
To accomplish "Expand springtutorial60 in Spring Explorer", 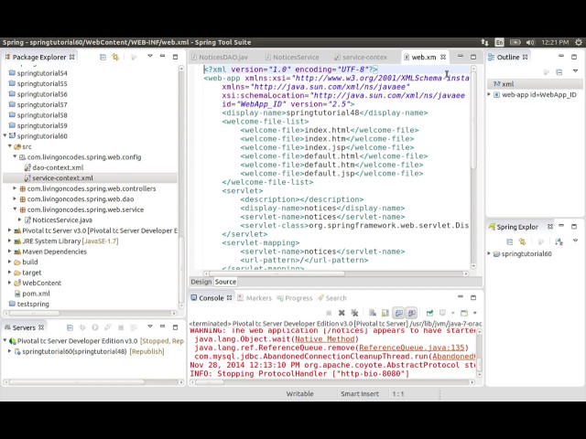I will [x=489, y=253].
